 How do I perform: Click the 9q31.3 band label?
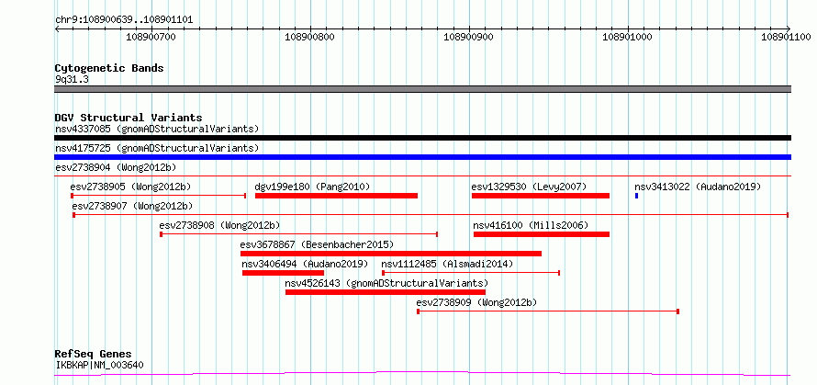click(72, 80)
